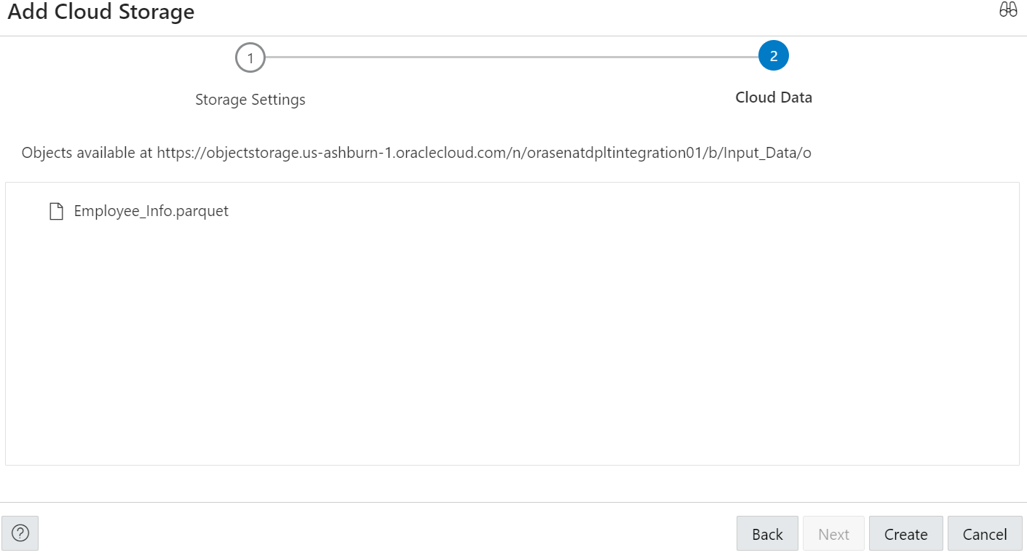This screenshot has height=558, width=1027.
Task: Click the progress line between the steps
Action: 509,57
